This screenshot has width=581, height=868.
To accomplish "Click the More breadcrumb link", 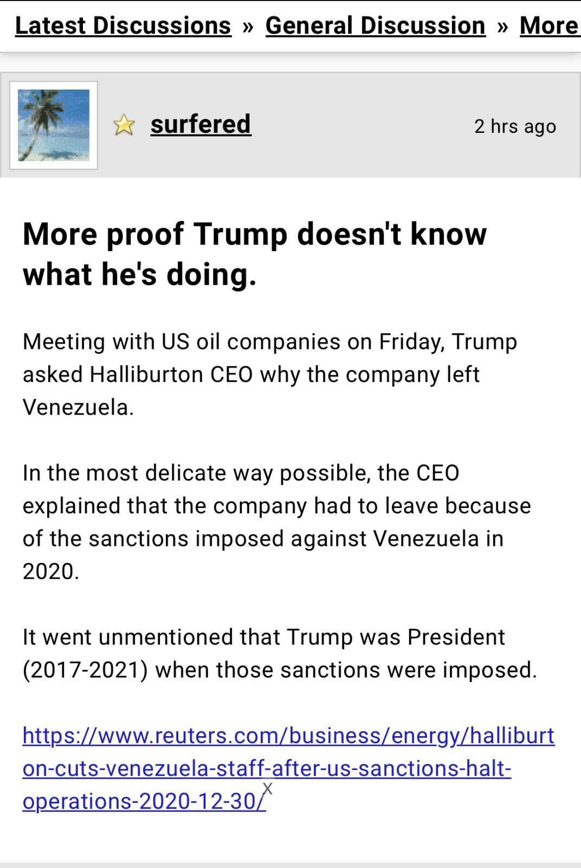I will pos(548,25).
